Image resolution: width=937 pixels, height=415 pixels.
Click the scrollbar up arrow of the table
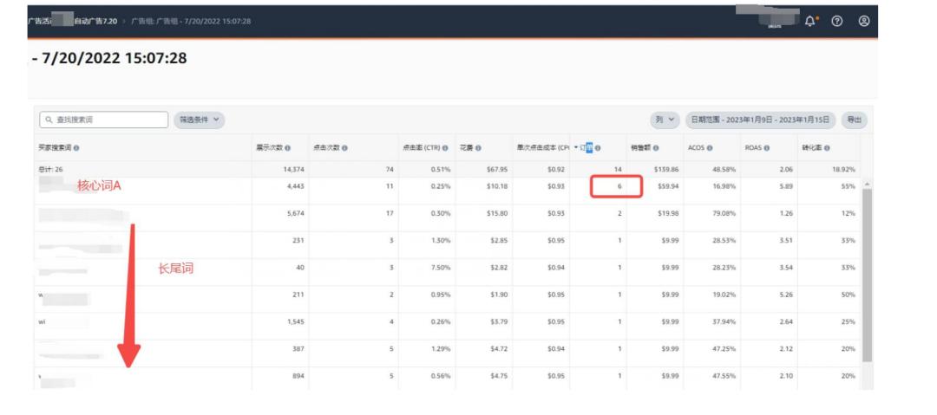click(867, 184)
